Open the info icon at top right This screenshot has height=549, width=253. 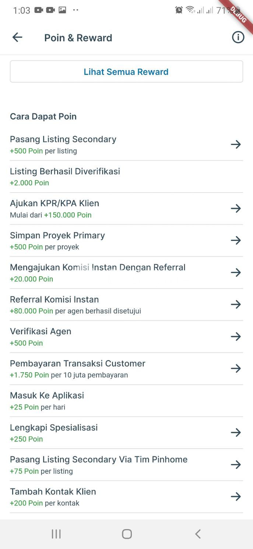point(238,37)
